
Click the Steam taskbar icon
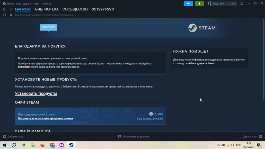point(71,145)
